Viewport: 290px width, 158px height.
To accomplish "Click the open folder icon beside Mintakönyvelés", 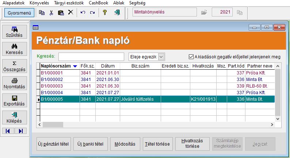I will 204,12.
